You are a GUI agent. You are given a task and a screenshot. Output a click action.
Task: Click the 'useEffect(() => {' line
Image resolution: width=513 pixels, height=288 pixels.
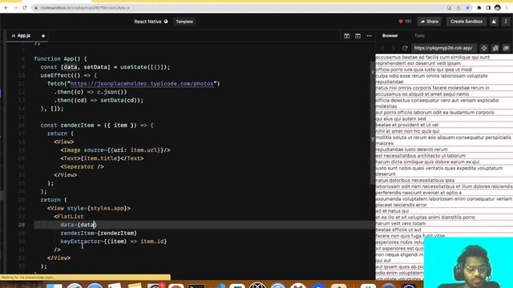pos(69,75)
